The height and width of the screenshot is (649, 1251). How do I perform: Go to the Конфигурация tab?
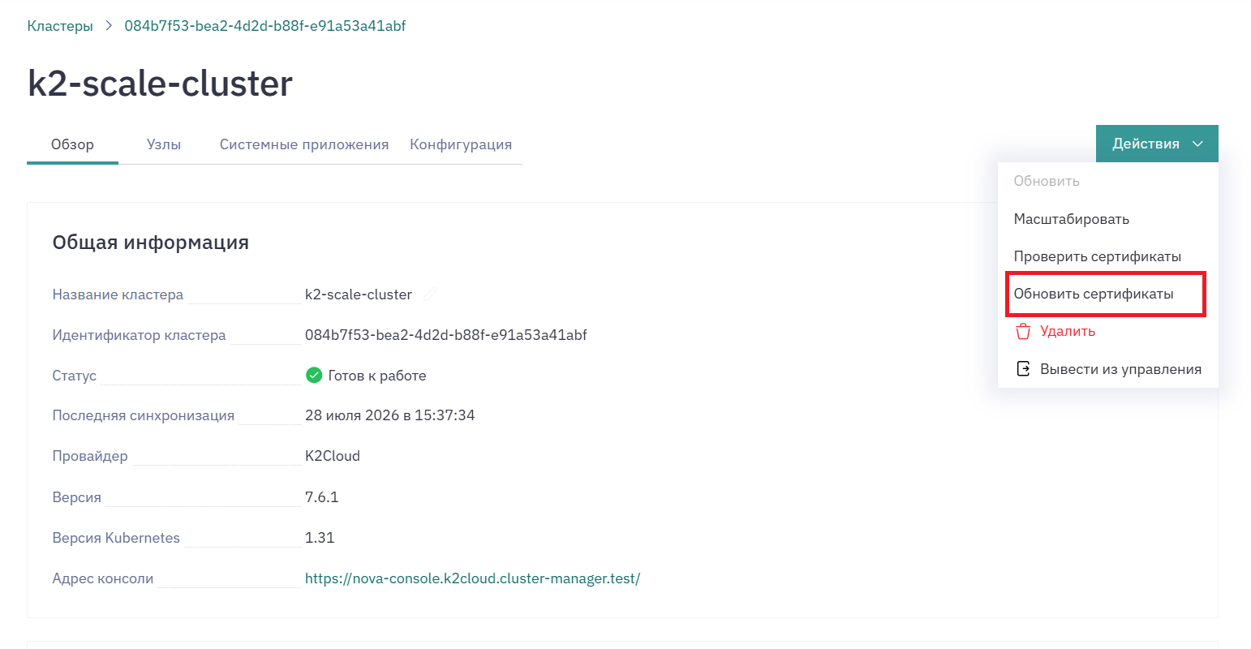coord(461,144)
